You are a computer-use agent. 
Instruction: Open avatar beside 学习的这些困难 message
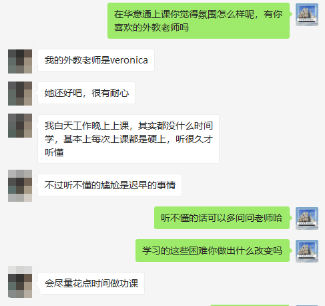tap(307, 251)
